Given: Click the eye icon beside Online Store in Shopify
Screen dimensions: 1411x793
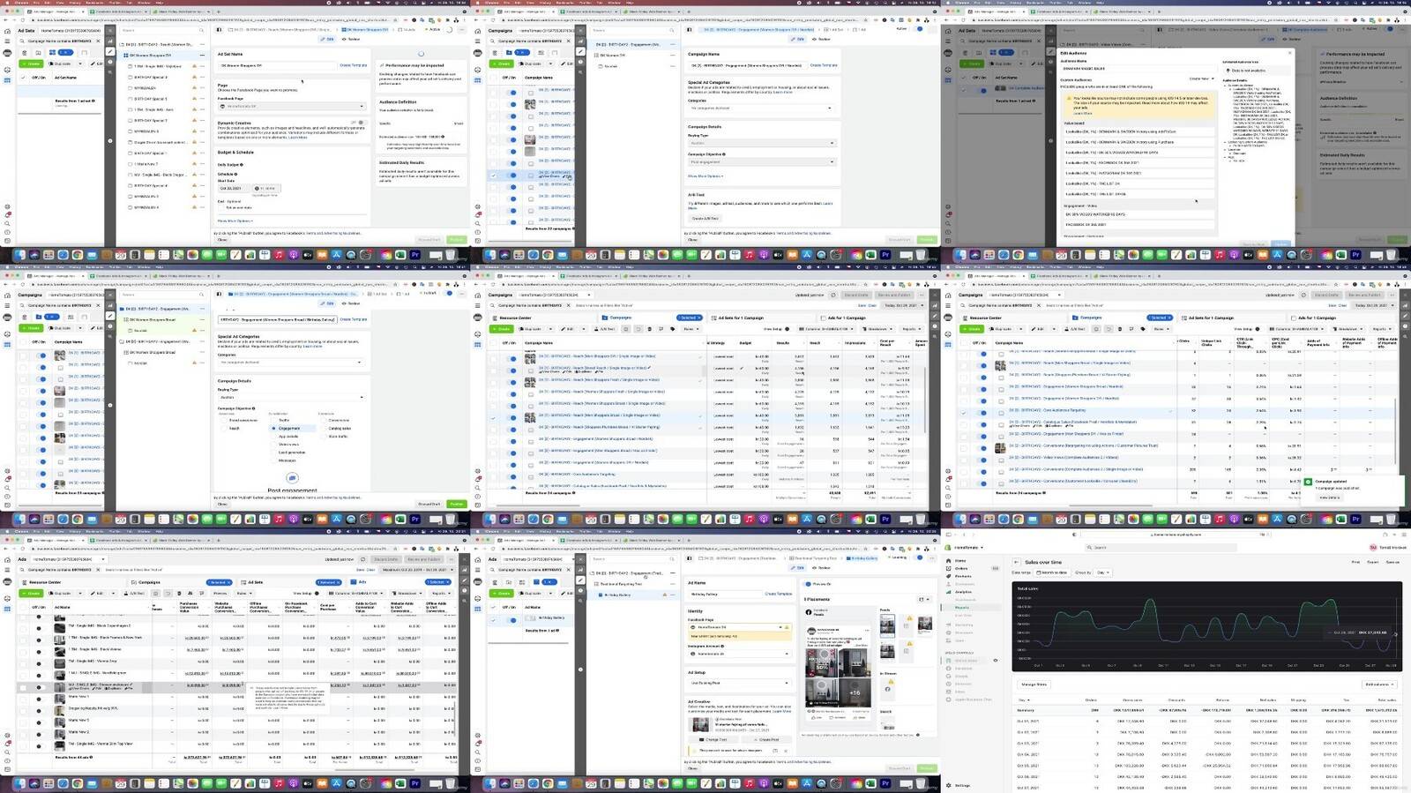Looking at the screenshot, I should point(996,660).
